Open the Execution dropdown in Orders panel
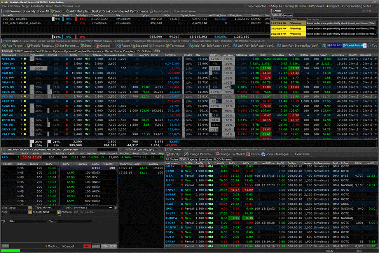 [x=304, y=154]
